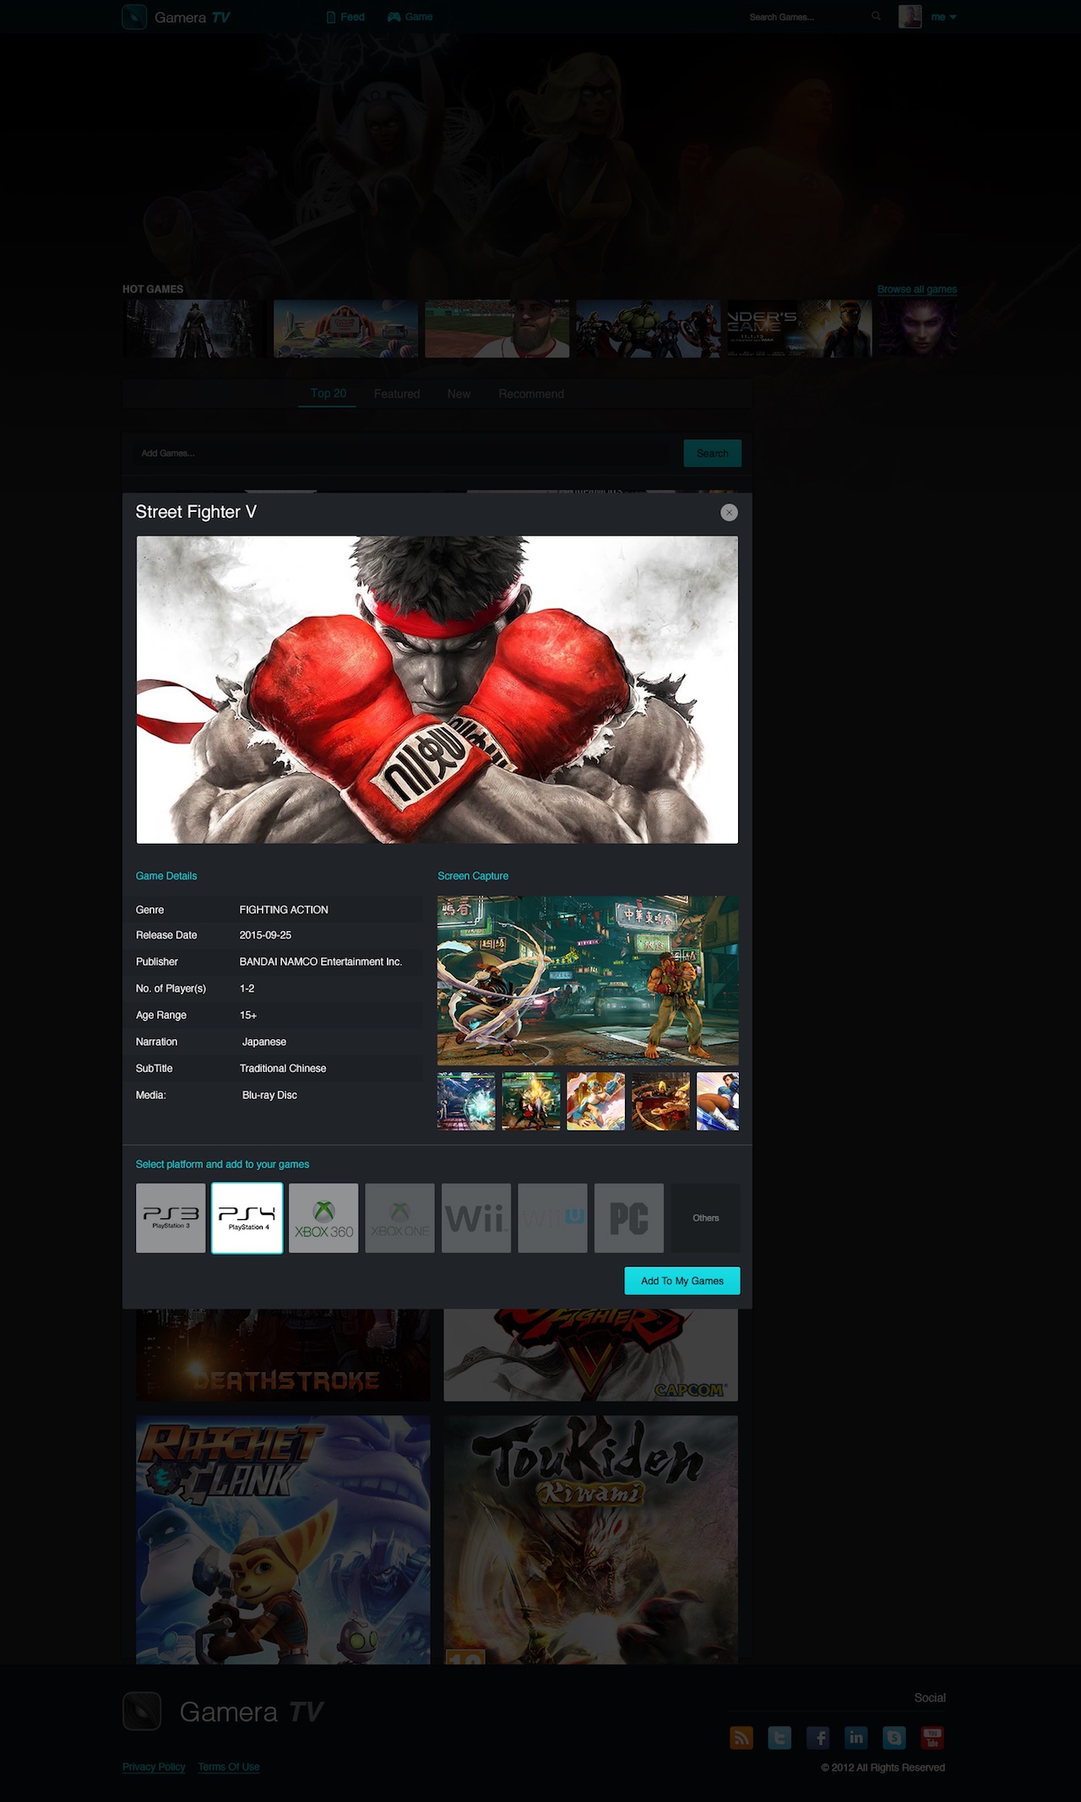The width and height of the screenshot is (1081, 1802).
Task: Select the fourth small screen capture thumbnail
Action: tap(660, 1102)
